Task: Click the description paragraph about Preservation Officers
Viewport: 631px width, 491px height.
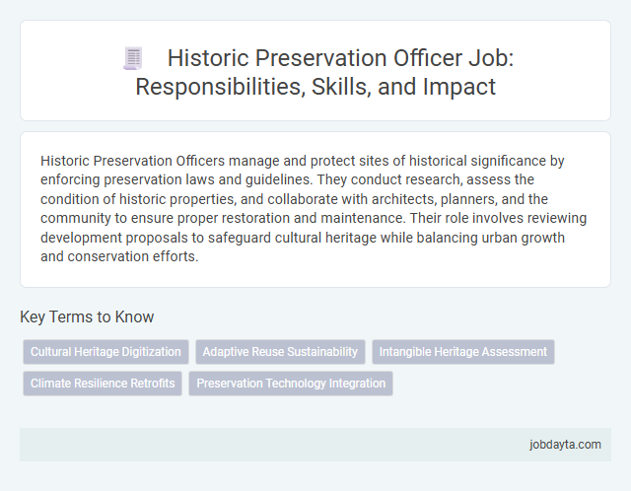Action: click(314, 208)
